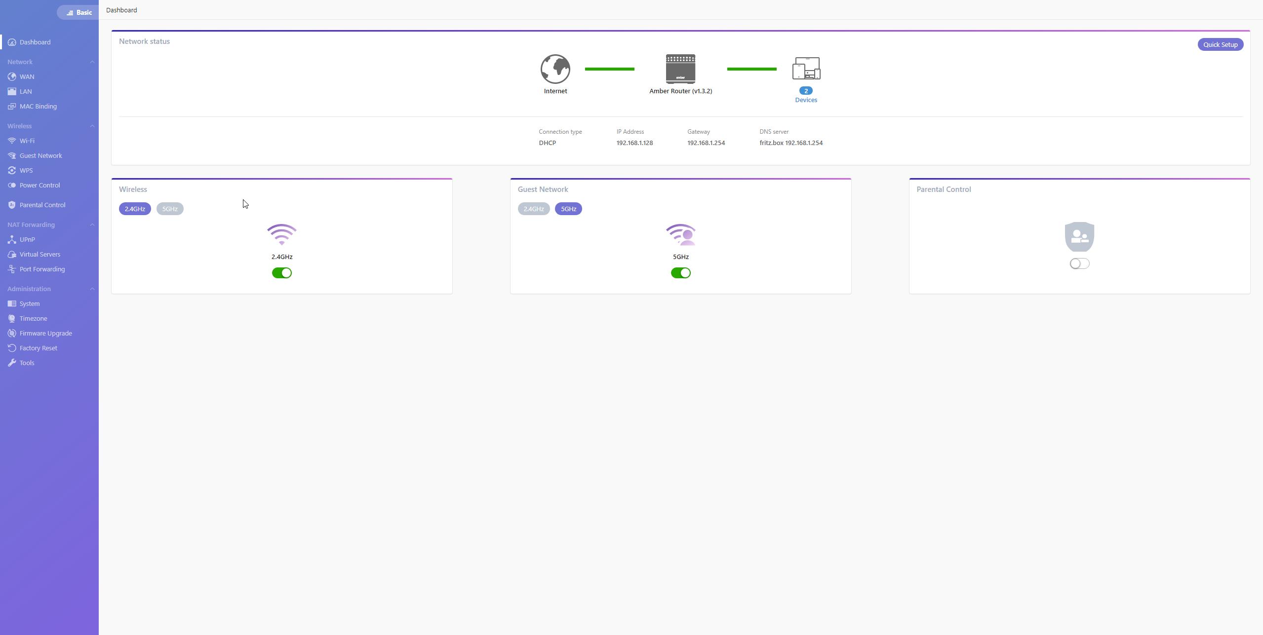Select 2.4GHz tab in Guest Network
This screenshot has height=635, width=1263.
(533, 209)
